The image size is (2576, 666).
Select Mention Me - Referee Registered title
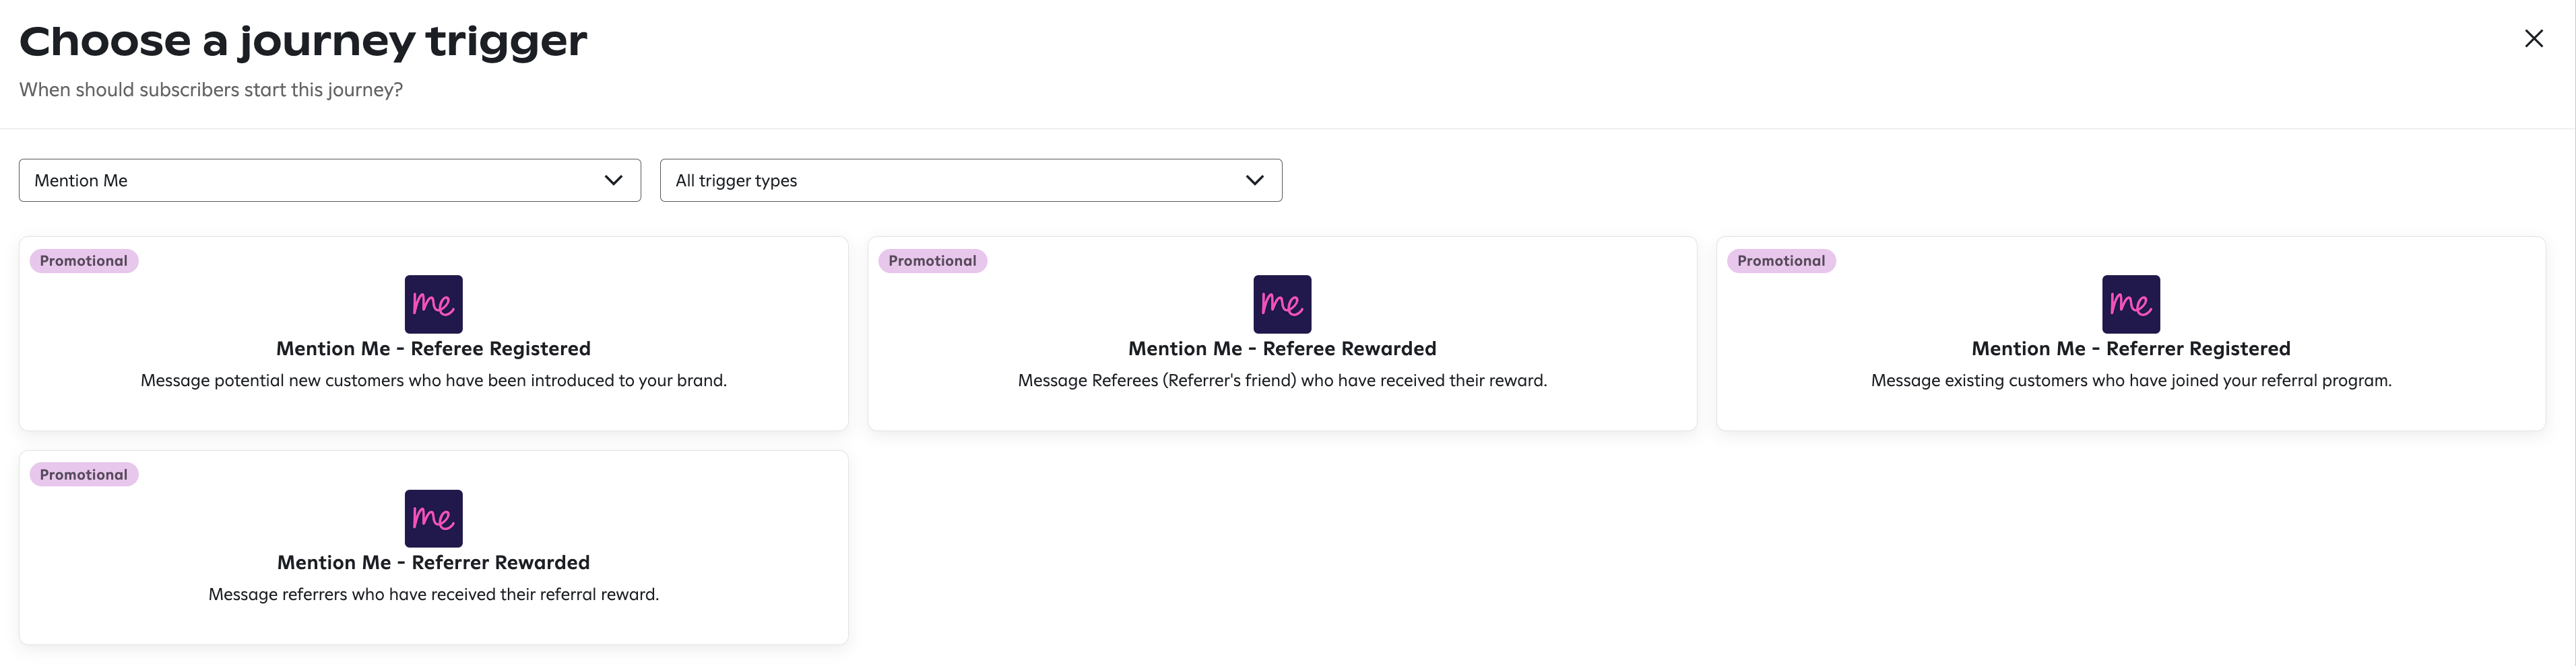point(433,348)
